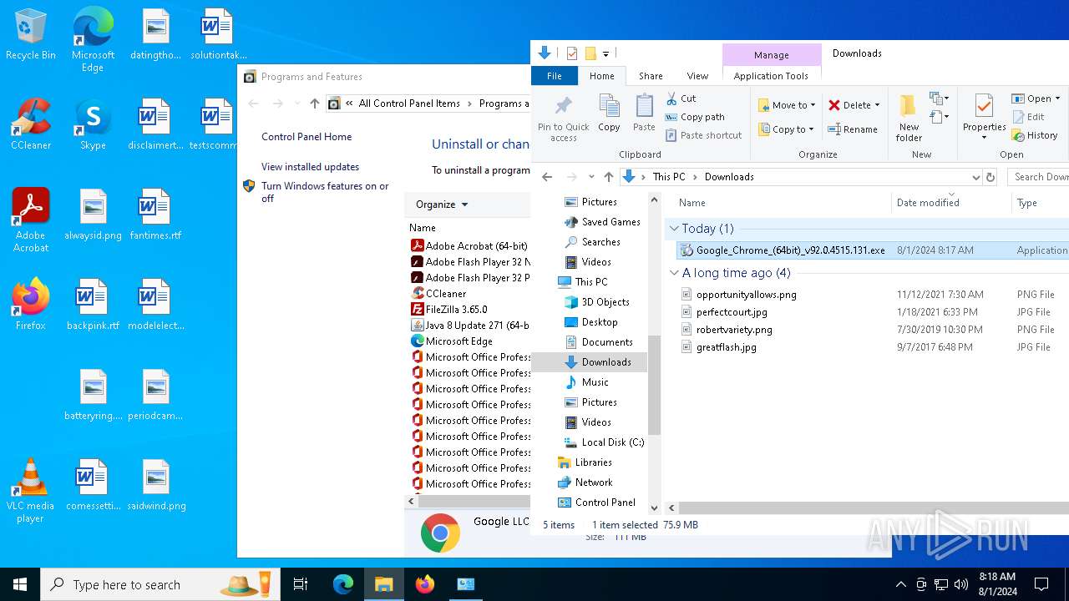
Task: Click the Copy icon in the ribbon
Action: (609, 112)
